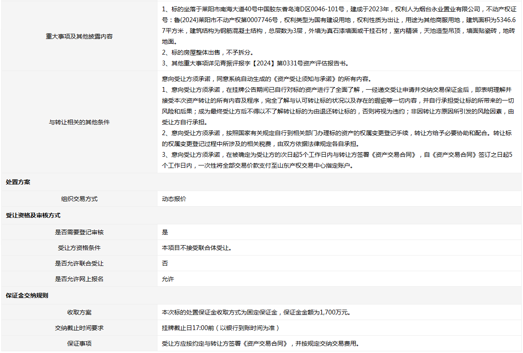Viewport: 523px width, 353px height.
Task: Select the 受让资格及审核方式 section header
Action: [33, 215]
